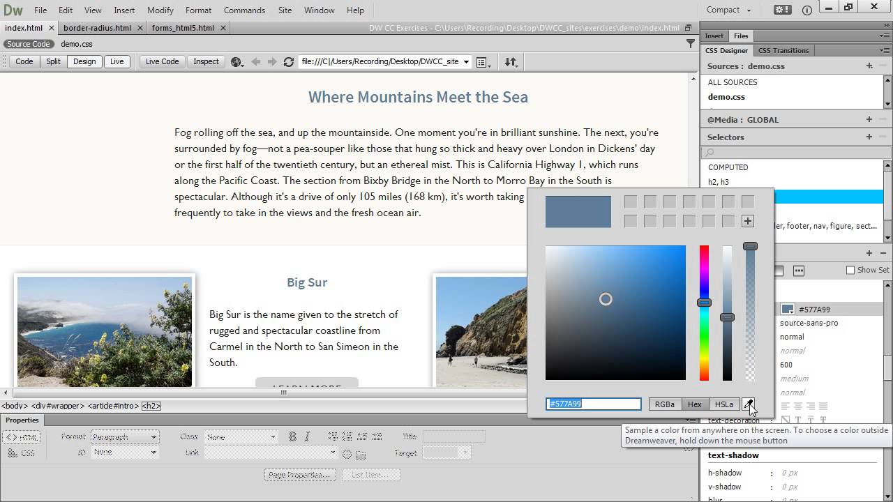Apply Italic formatting in Properties panel
Image resolution: width=893 pixels, height=502 pixels.
click(307, 436)
